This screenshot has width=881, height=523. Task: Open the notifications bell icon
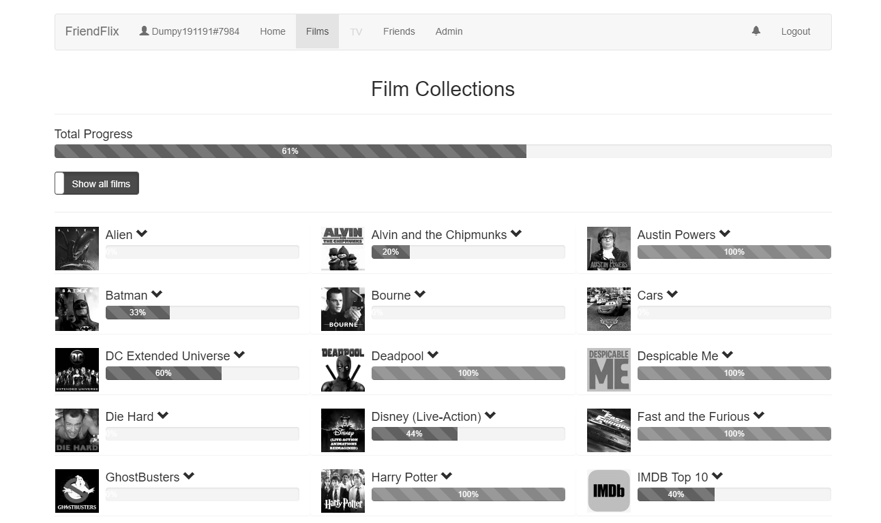pos(756,31)
